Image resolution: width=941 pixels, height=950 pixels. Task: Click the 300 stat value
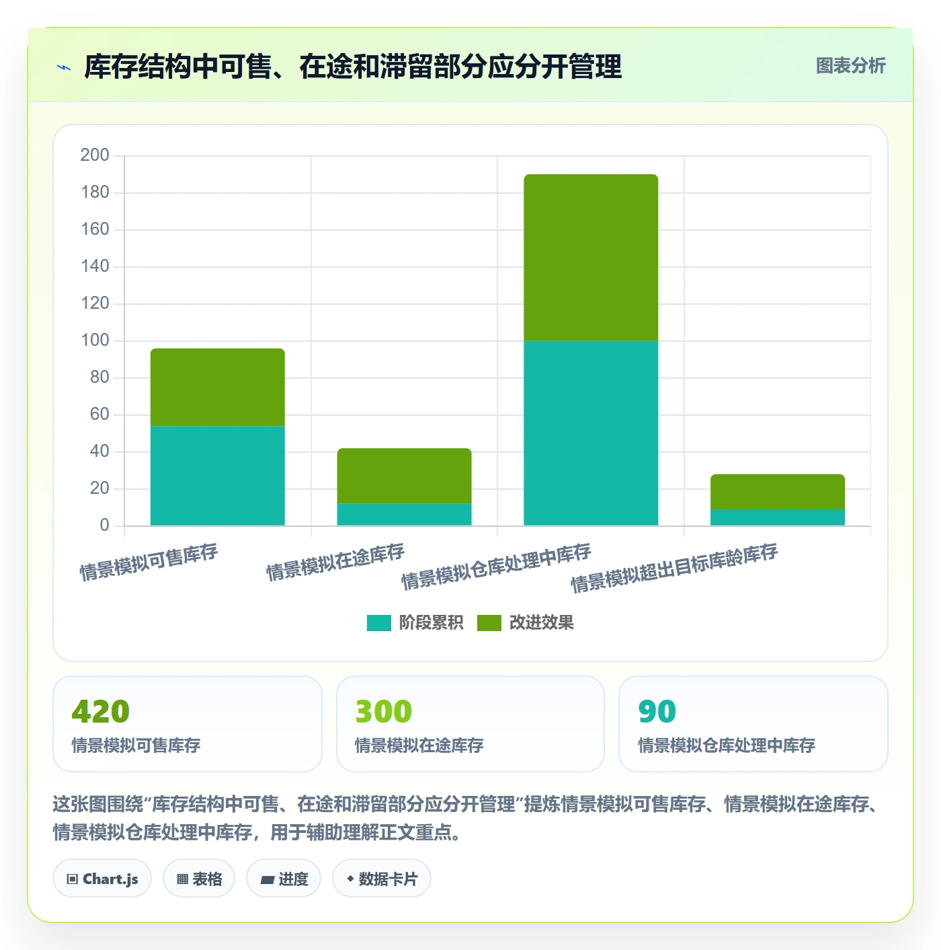pos(384,711)
